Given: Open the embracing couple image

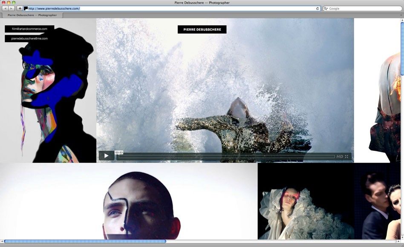Looking at the screenshot, I should click(x=377, y=201).
